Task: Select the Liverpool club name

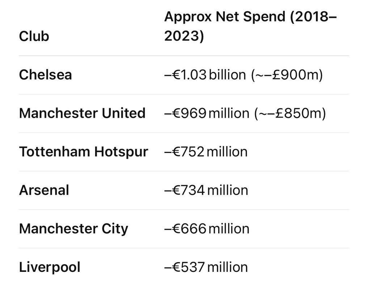Action: pos(50,267)
